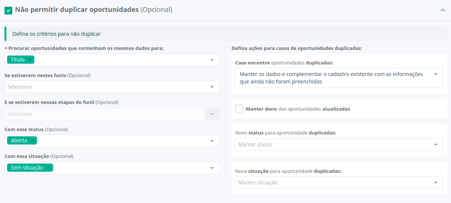Click the disabled funnel stages arrow
The image size is (451, 203).
pos(212,114)
